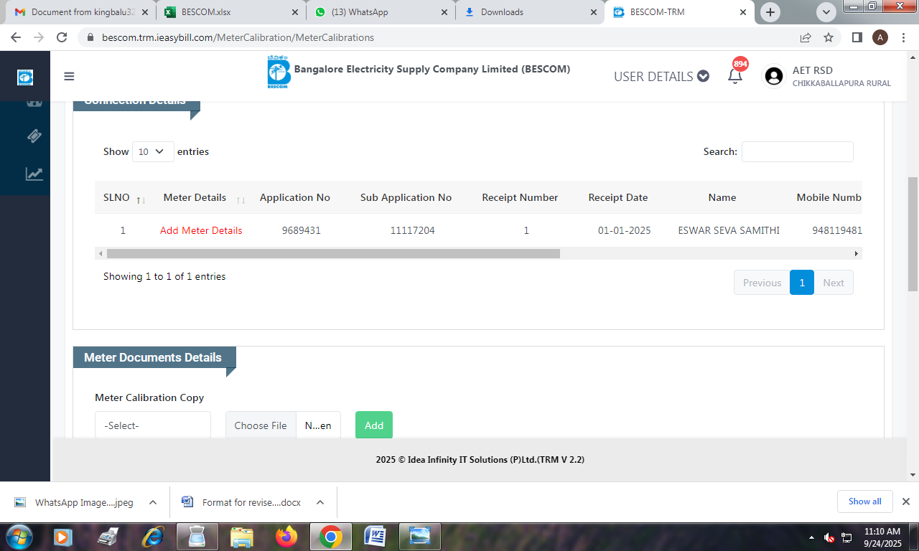
Task: Expand the USER DETAILS dropdown
Action: coord(661,76)
